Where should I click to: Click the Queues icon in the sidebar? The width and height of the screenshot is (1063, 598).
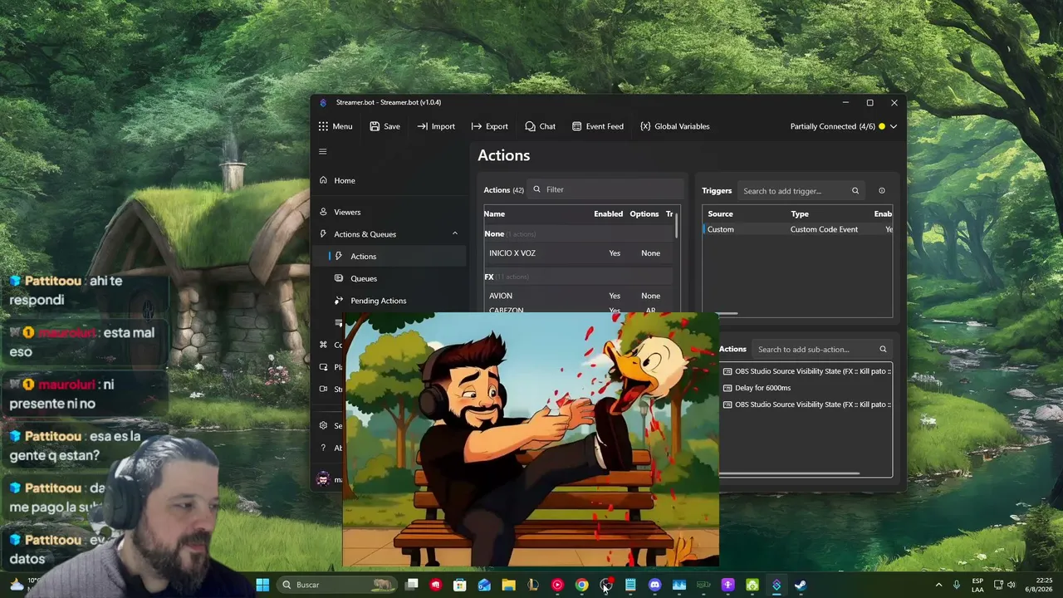(339, 278)
